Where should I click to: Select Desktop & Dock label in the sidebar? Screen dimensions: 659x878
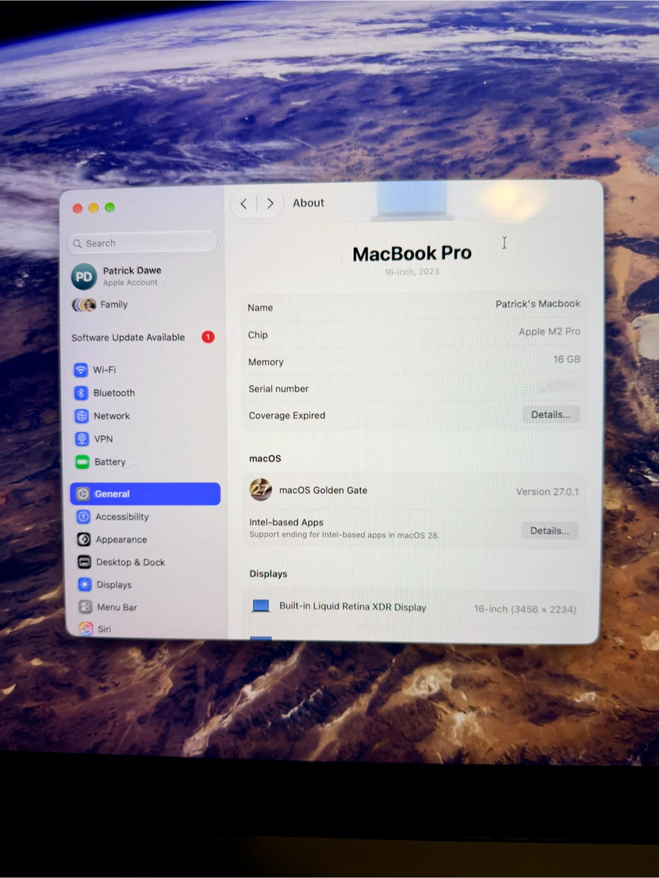[x=131, y=562]
